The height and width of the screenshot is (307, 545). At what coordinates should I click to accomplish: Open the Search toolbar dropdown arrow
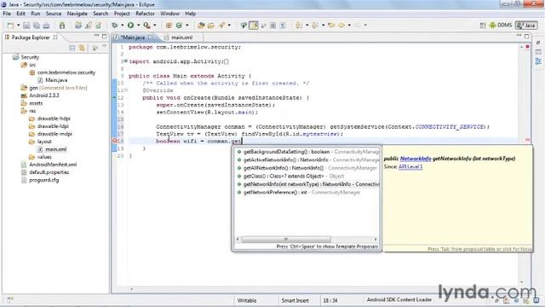(229, 26)
